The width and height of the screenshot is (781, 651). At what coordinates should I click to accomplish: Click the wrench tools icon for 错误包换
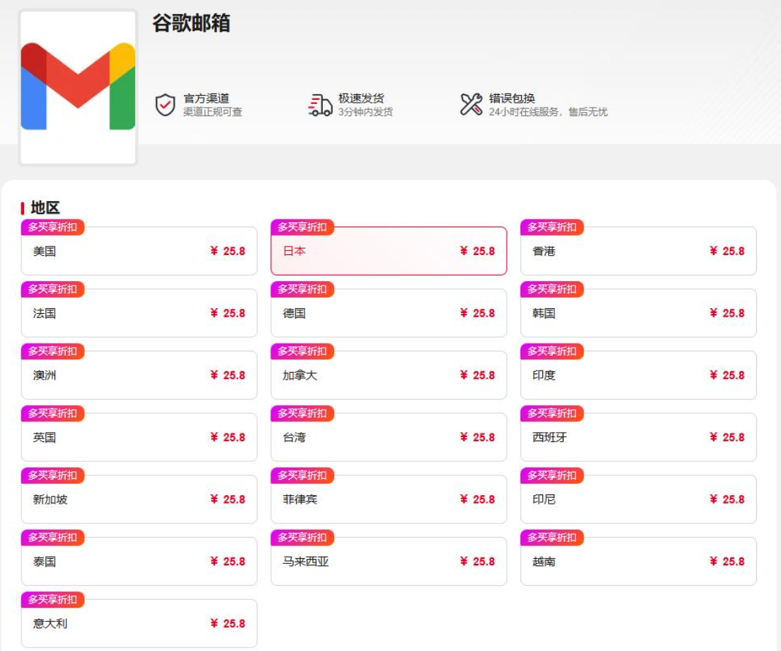point(471,105)
